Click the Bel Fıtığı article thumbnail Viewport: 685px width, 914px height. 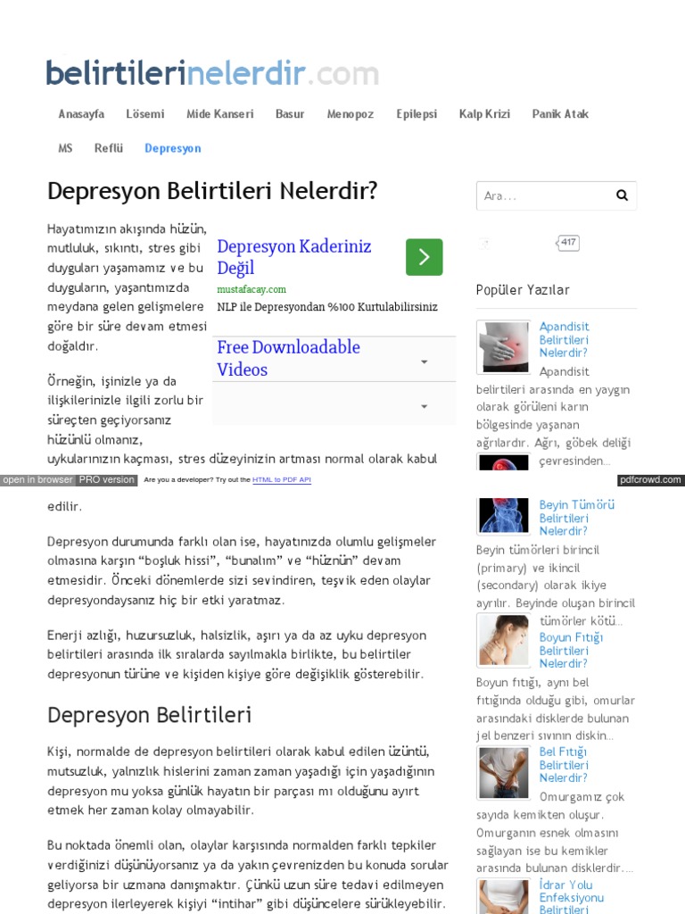[503, 772]
